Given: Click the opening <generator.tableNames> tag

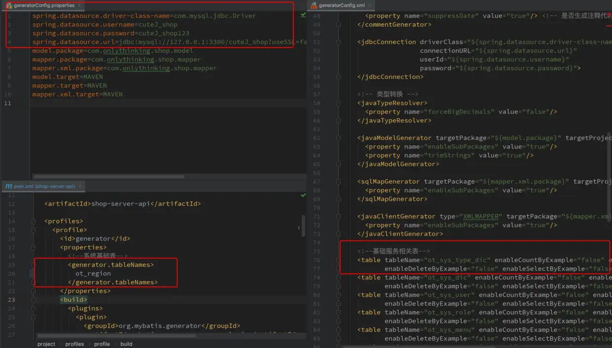Looking at the screenshot, I should pyautogui.click(x=111, y=265).
